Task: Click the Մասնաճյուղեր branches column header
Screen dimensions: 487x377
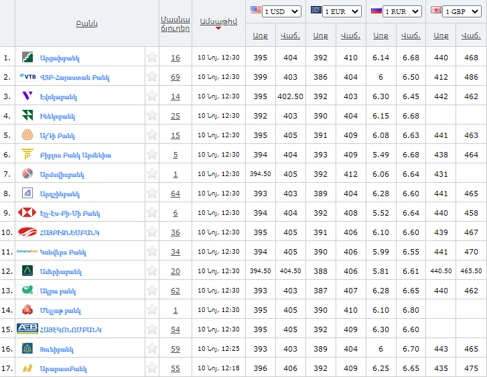Action: point(176,23)
